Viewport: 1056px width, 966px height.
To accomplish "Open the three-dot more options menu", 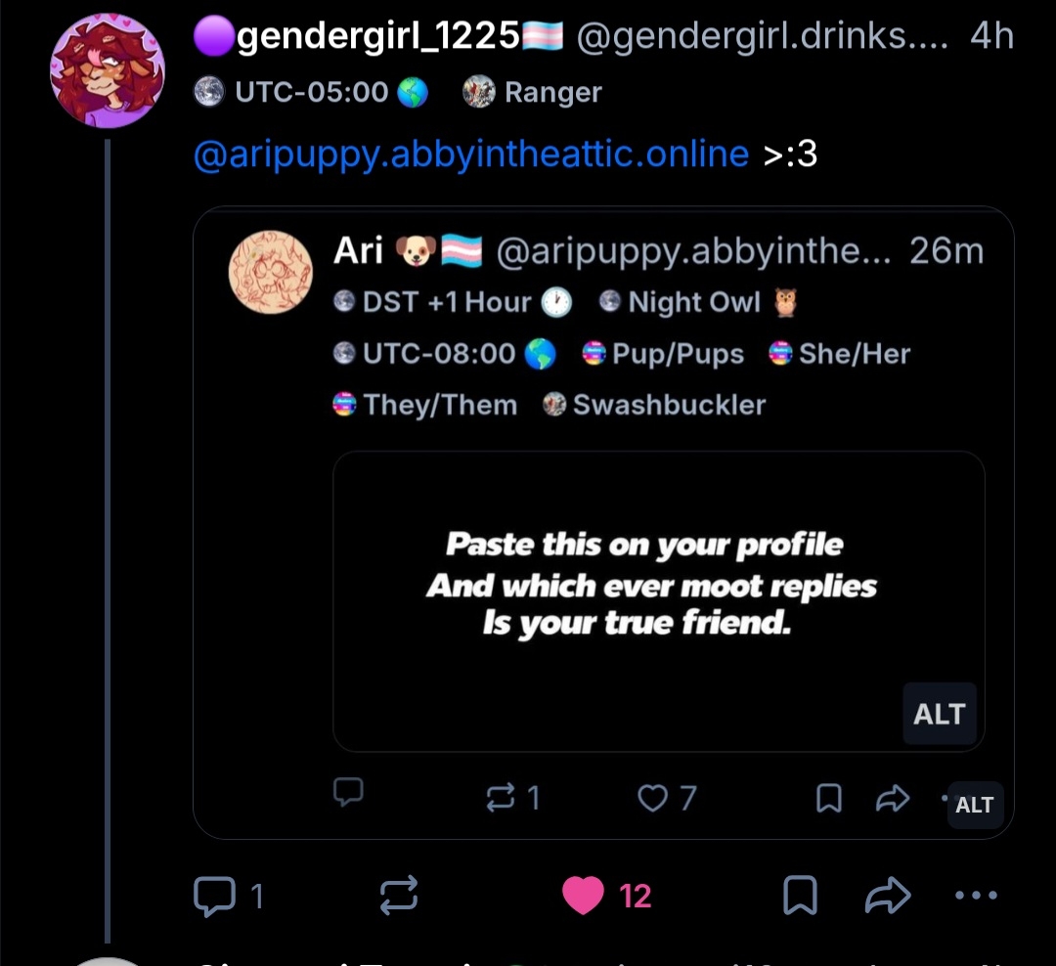I will 975,896.
